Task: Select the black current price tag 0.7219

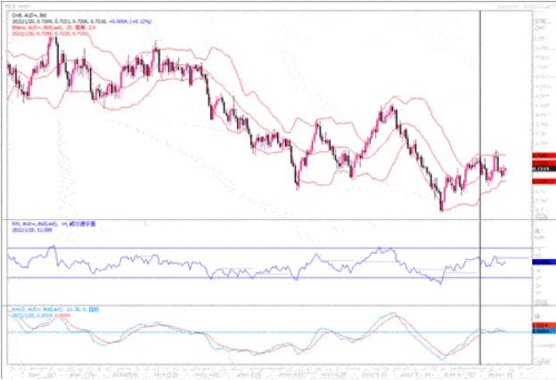Action: [x=539, y=167]
